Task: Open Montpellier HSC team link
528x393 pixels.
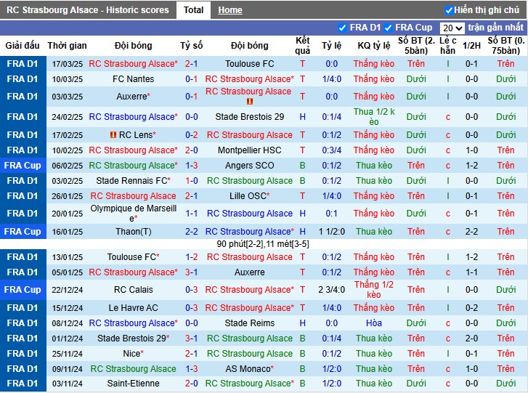Action: (250, 150)
